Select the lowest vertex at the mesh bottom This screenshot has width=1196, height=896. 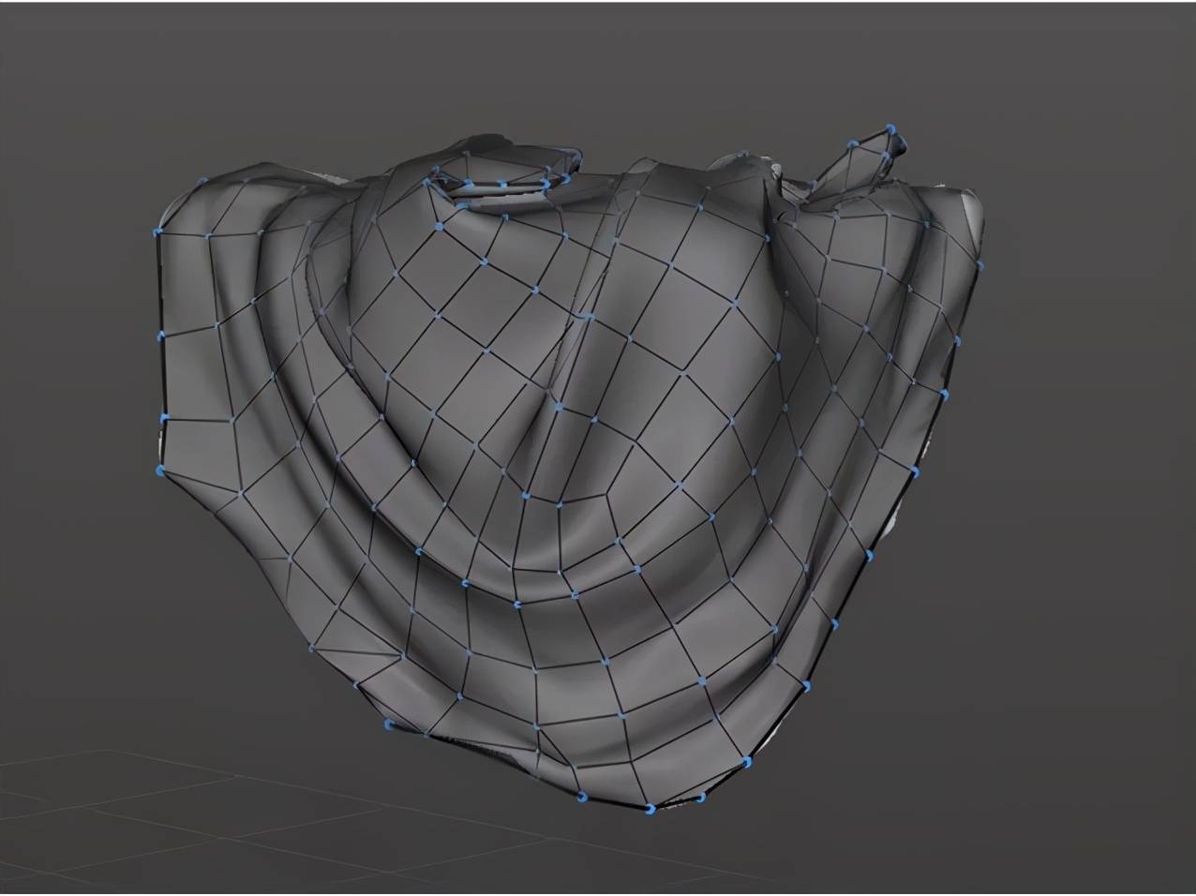click(649, 809)
